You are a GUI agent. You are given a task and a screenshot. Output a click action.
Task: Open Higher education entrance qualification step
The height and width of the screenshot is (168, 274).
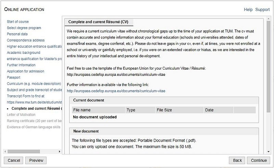tap(35, 46)
